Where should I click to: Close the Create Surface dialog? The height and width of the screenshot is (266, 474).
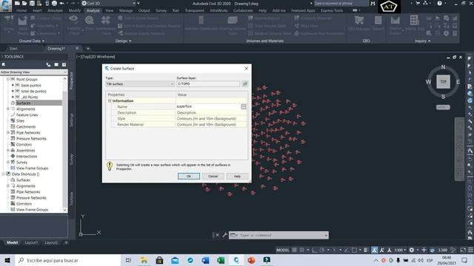(246, 69)
